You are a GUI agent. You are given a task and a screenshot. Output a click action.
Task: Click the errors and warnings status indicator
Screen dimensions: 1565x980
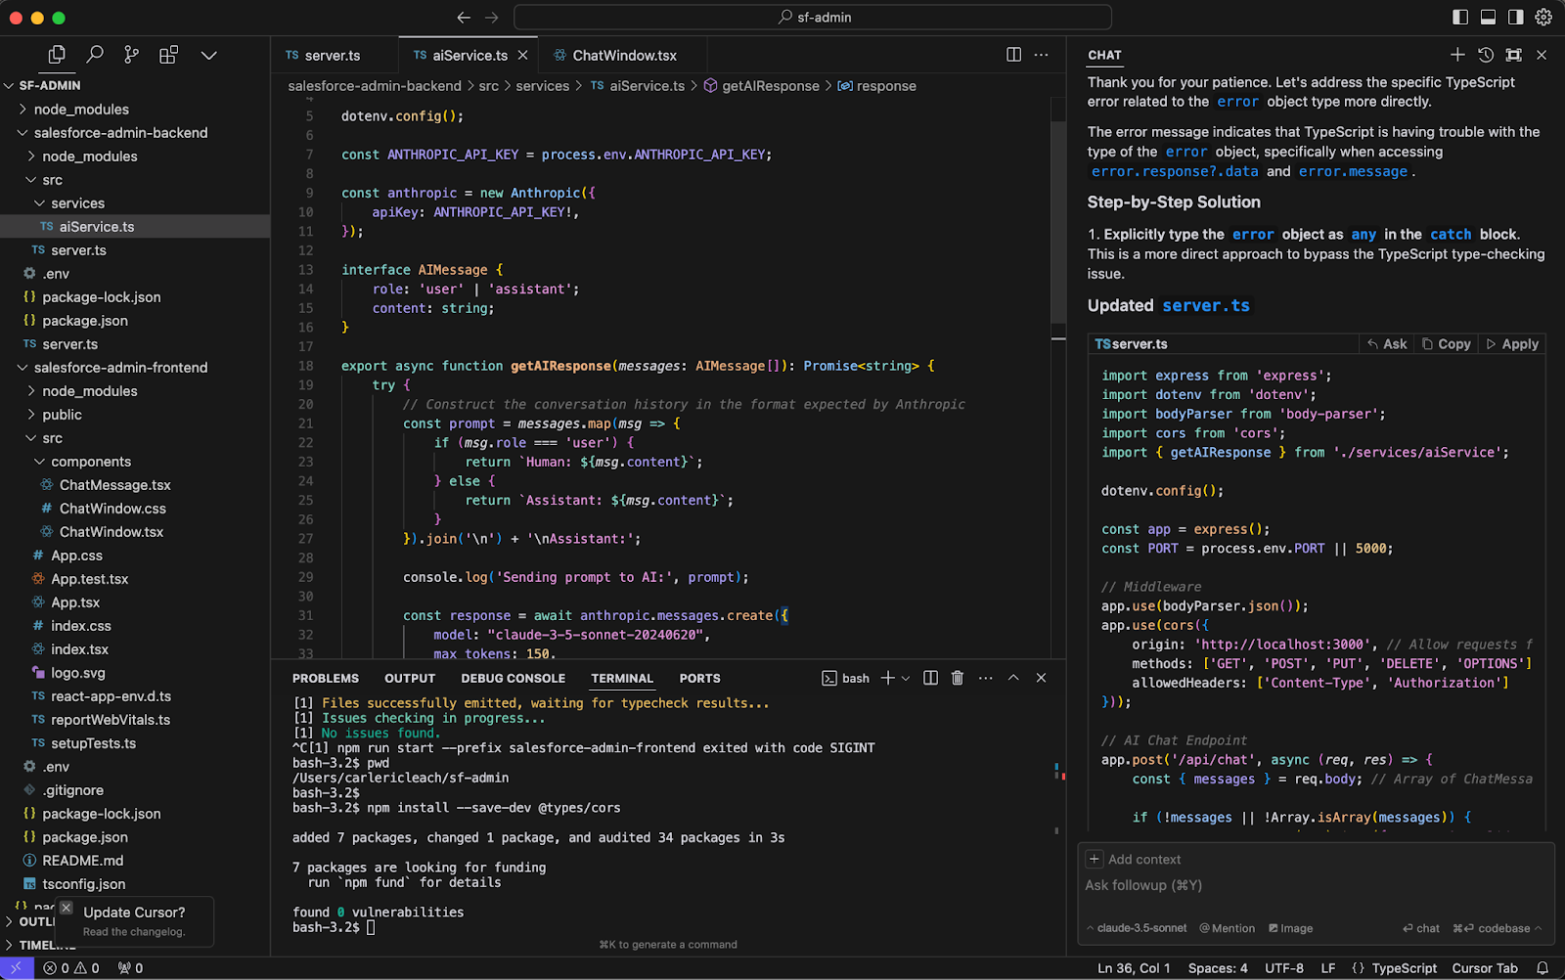(71, 968)
